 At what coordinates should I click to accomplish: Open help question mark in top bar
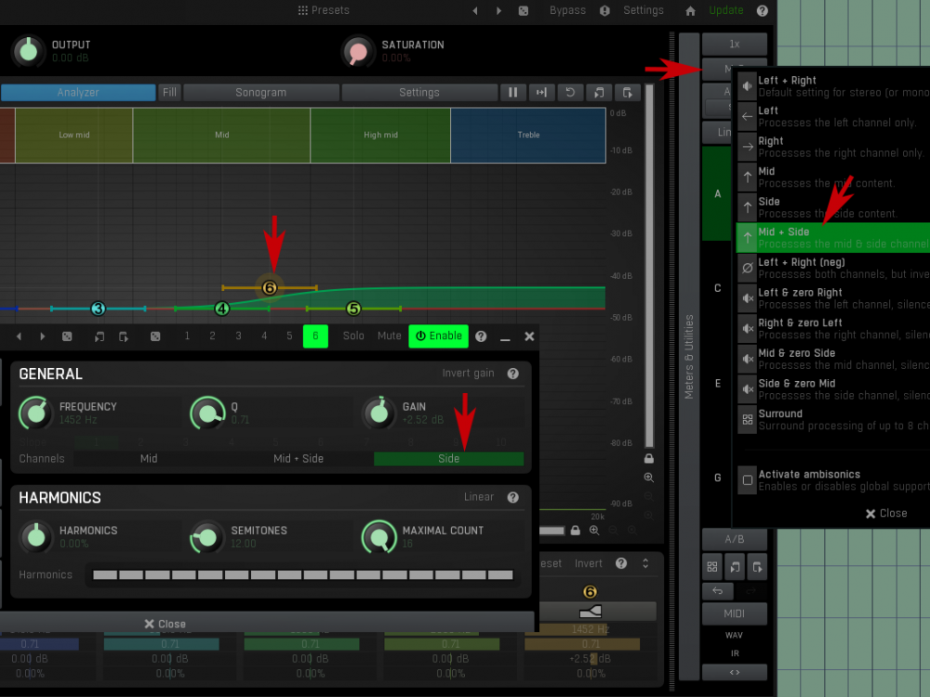[763, 10]
